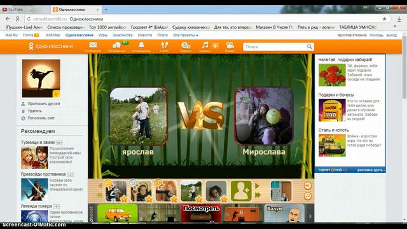This screenshot has width=407, height=229.
Task: Click the Odnoklassniki logo in orange bar
Action: click(x=51, y=46)
